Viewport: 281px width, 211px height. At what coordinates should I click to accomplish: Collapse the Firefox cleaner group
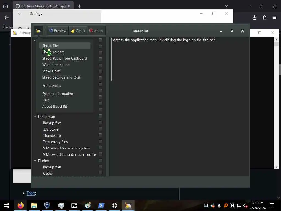point(35,161)
